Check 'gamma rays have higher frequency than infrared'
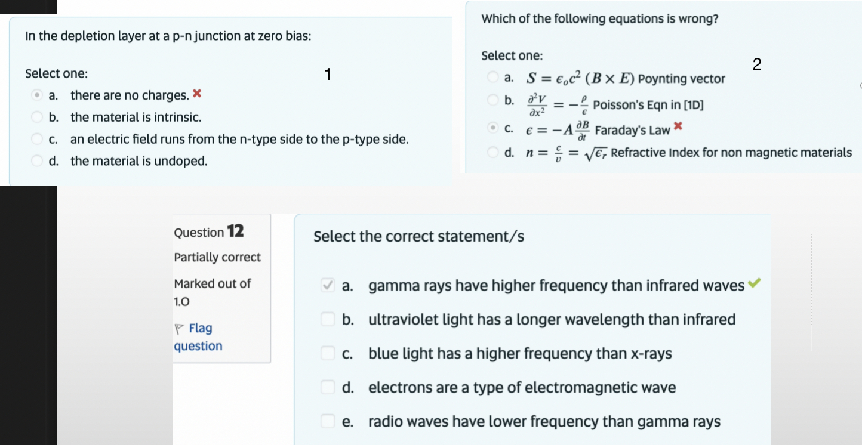 tap(327, 285)
